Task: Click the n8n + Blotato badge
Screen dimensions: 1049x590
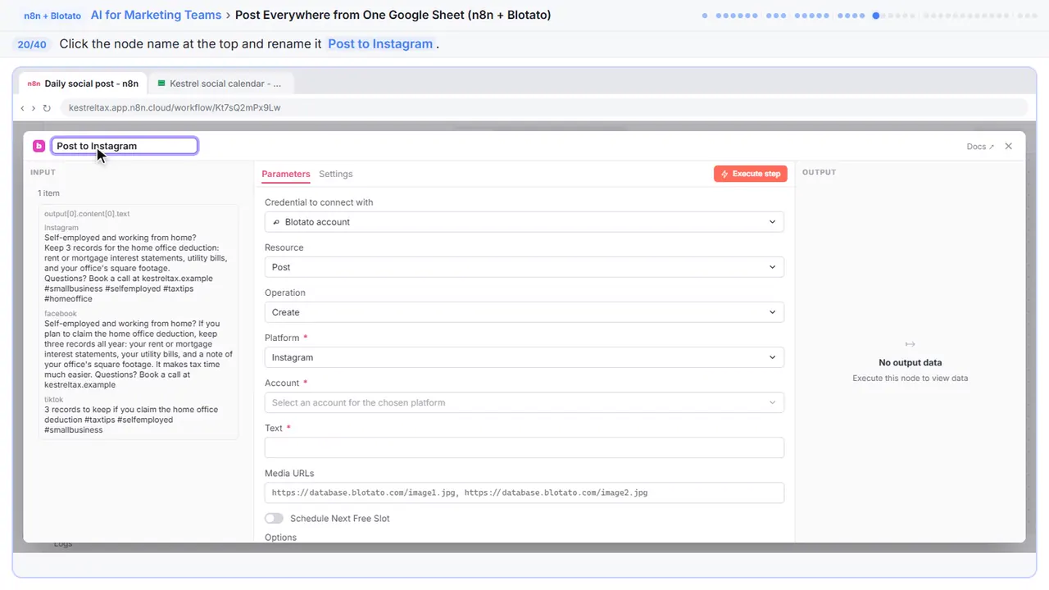Action: pos(52,15)
